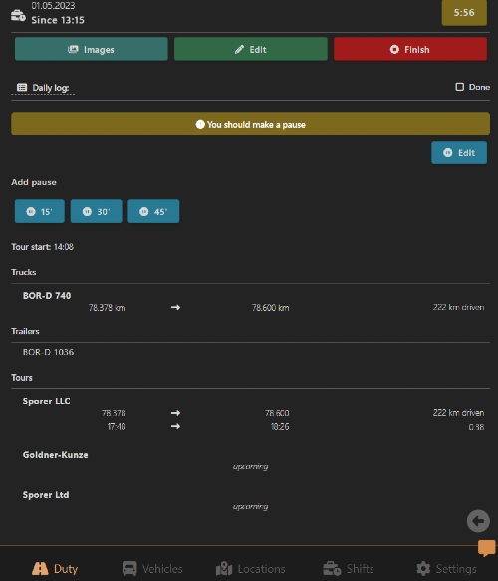
Task: Switch to the Locations tab
Action: tap(251, 568)
